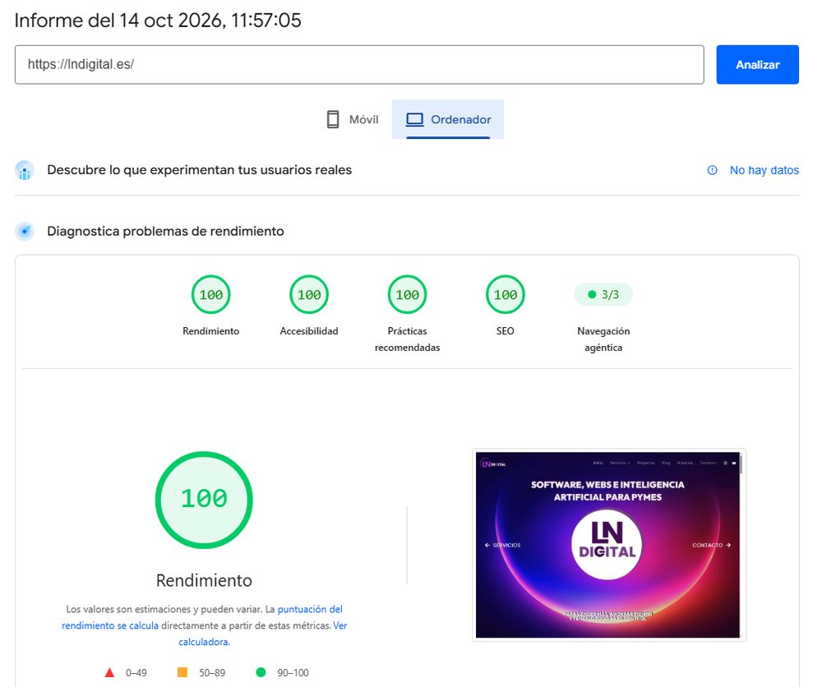Image resolution: width=822 pixels, height=687 pixels.
Task: Click the Accesibilidad label
Action: (x=309, y=331)
